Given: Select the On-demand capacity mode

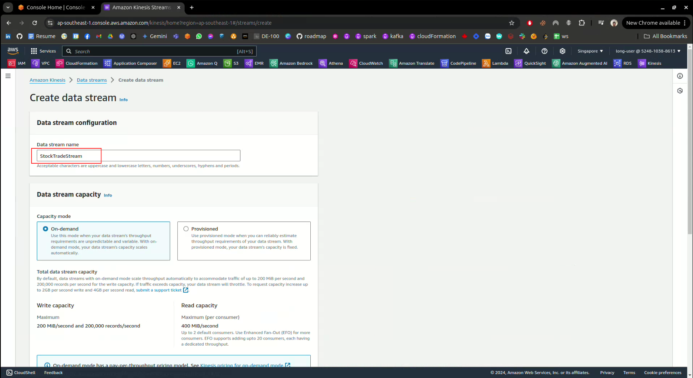Looking at the screenshot, I should 46,229.
